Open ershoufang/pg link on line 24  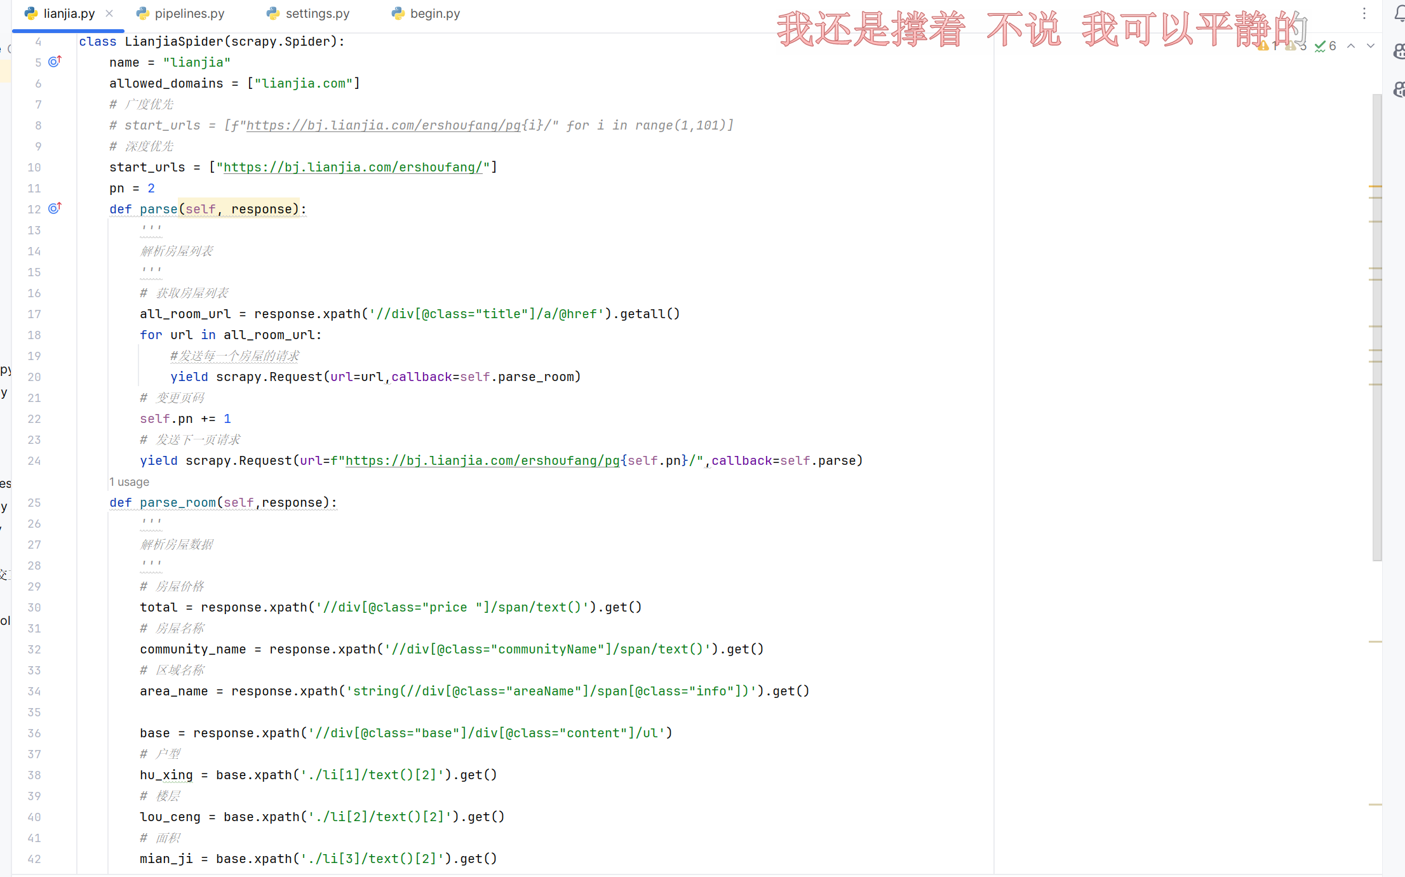[x=483, y=460]
